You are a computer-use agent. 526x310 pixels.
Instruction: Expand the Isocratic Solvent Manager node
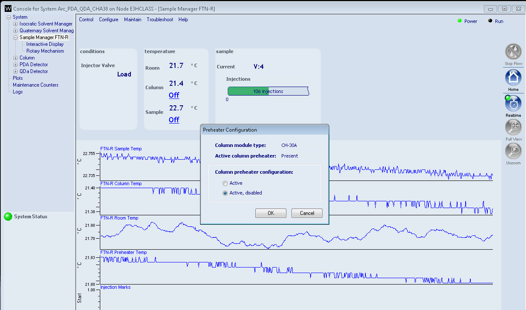tap(16, 24)
